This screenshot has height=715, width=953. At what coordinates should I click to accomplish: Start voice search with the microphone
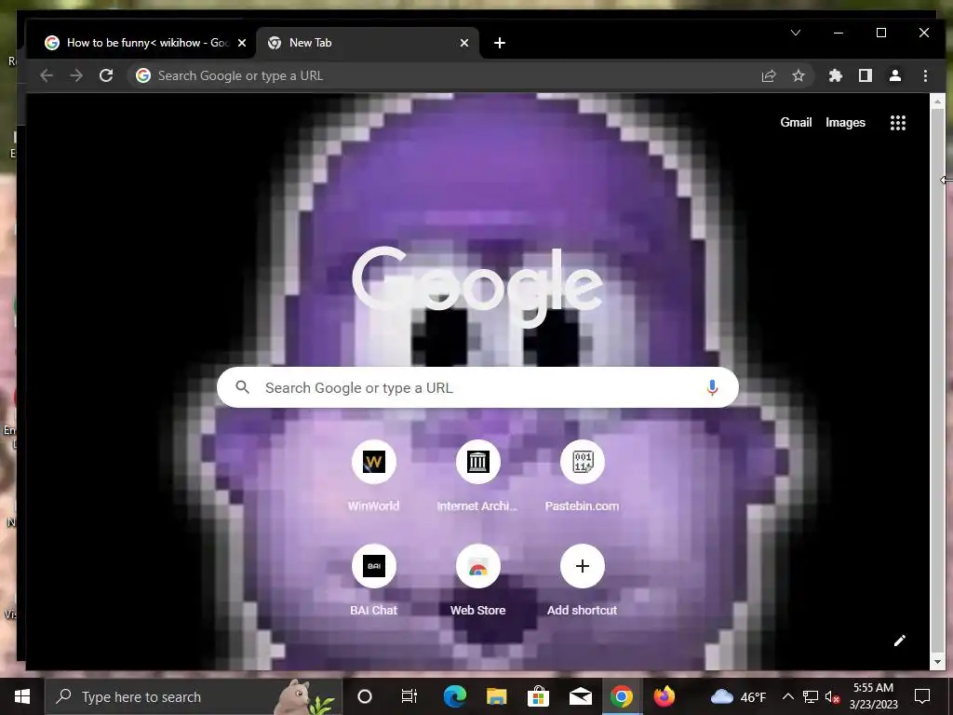coord(712,388)
